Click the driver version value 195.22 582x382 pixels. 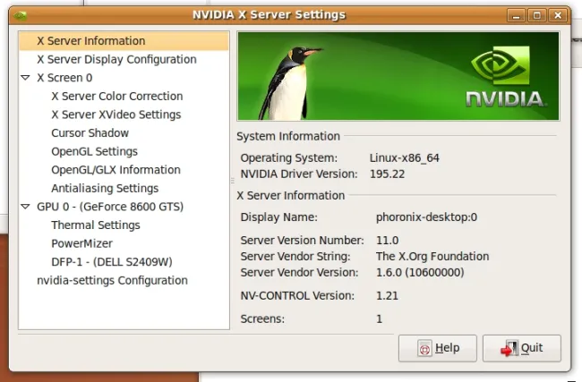[387, 174]
